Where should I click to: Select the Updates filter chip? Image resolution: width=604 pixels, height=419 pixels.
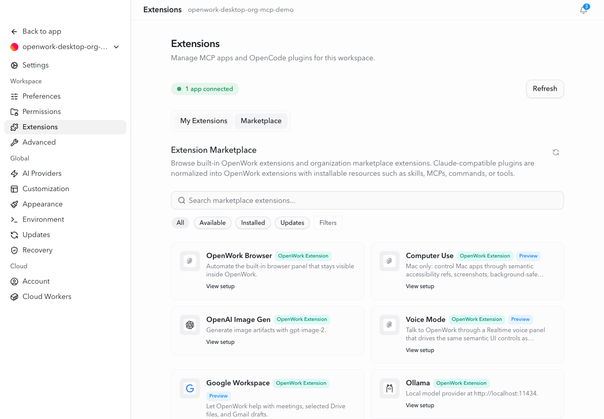pos(292,223)
